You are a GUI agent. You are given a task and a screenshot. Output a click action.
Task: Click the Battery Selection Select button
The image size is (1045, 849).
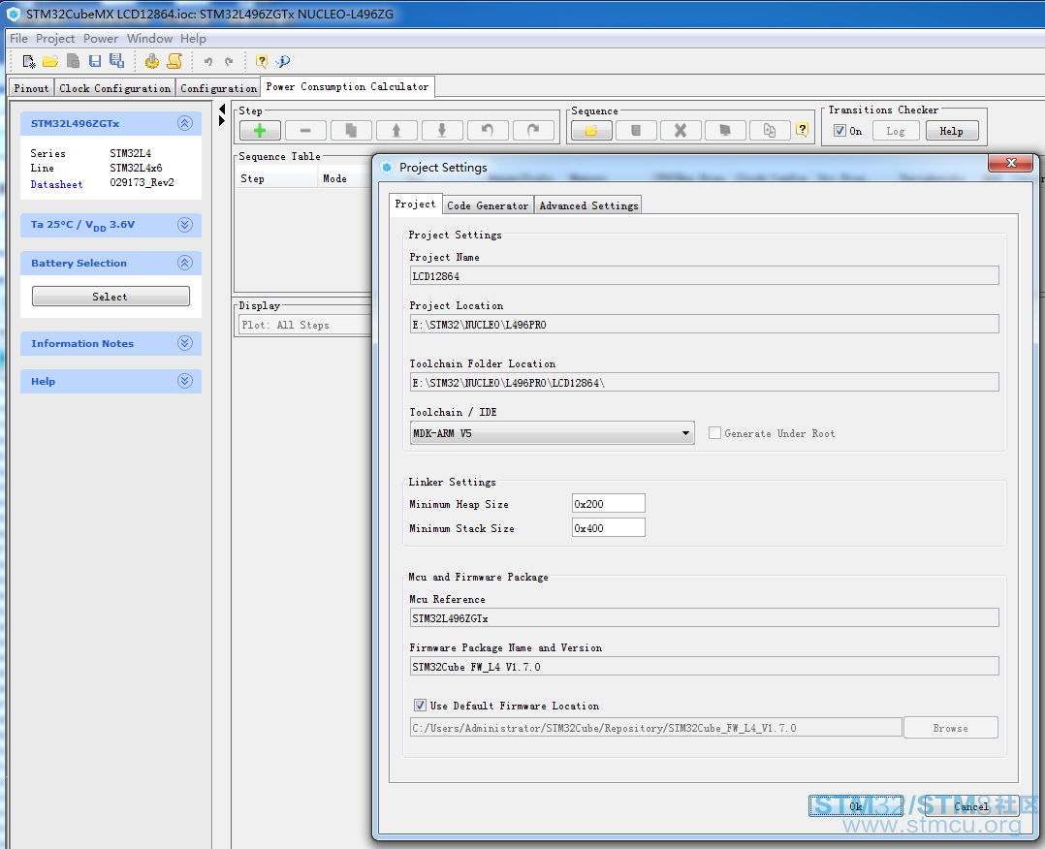(111, 297)
